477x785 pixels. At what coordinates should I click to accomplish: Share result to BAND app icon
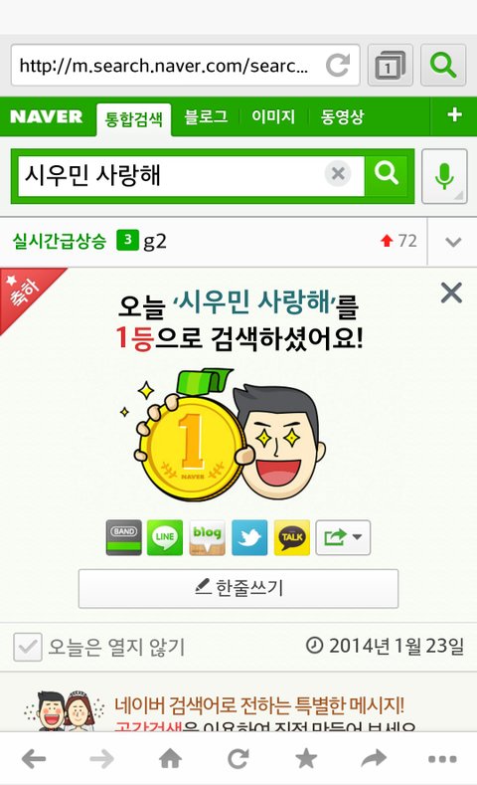coord(123,537)
